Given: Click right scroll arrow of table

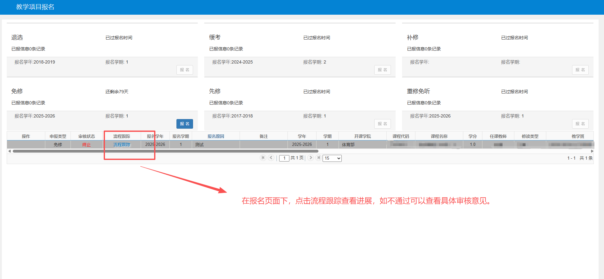Looking at the screenshot, I should point(592,151).
